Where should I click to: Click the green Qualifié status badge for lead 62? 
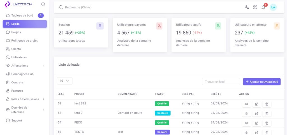click(x=162, y=104)
